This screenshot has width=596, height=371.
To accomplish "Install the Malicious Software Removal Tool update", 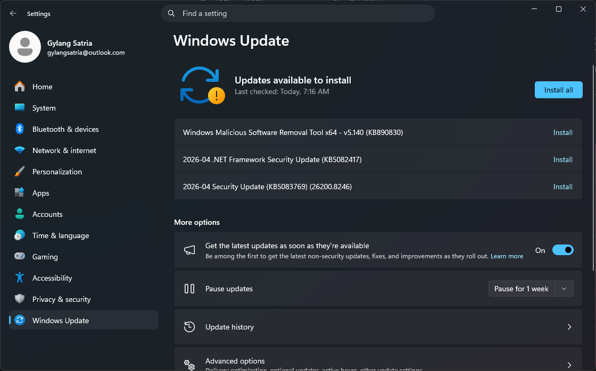I will [x=562, y=132].
